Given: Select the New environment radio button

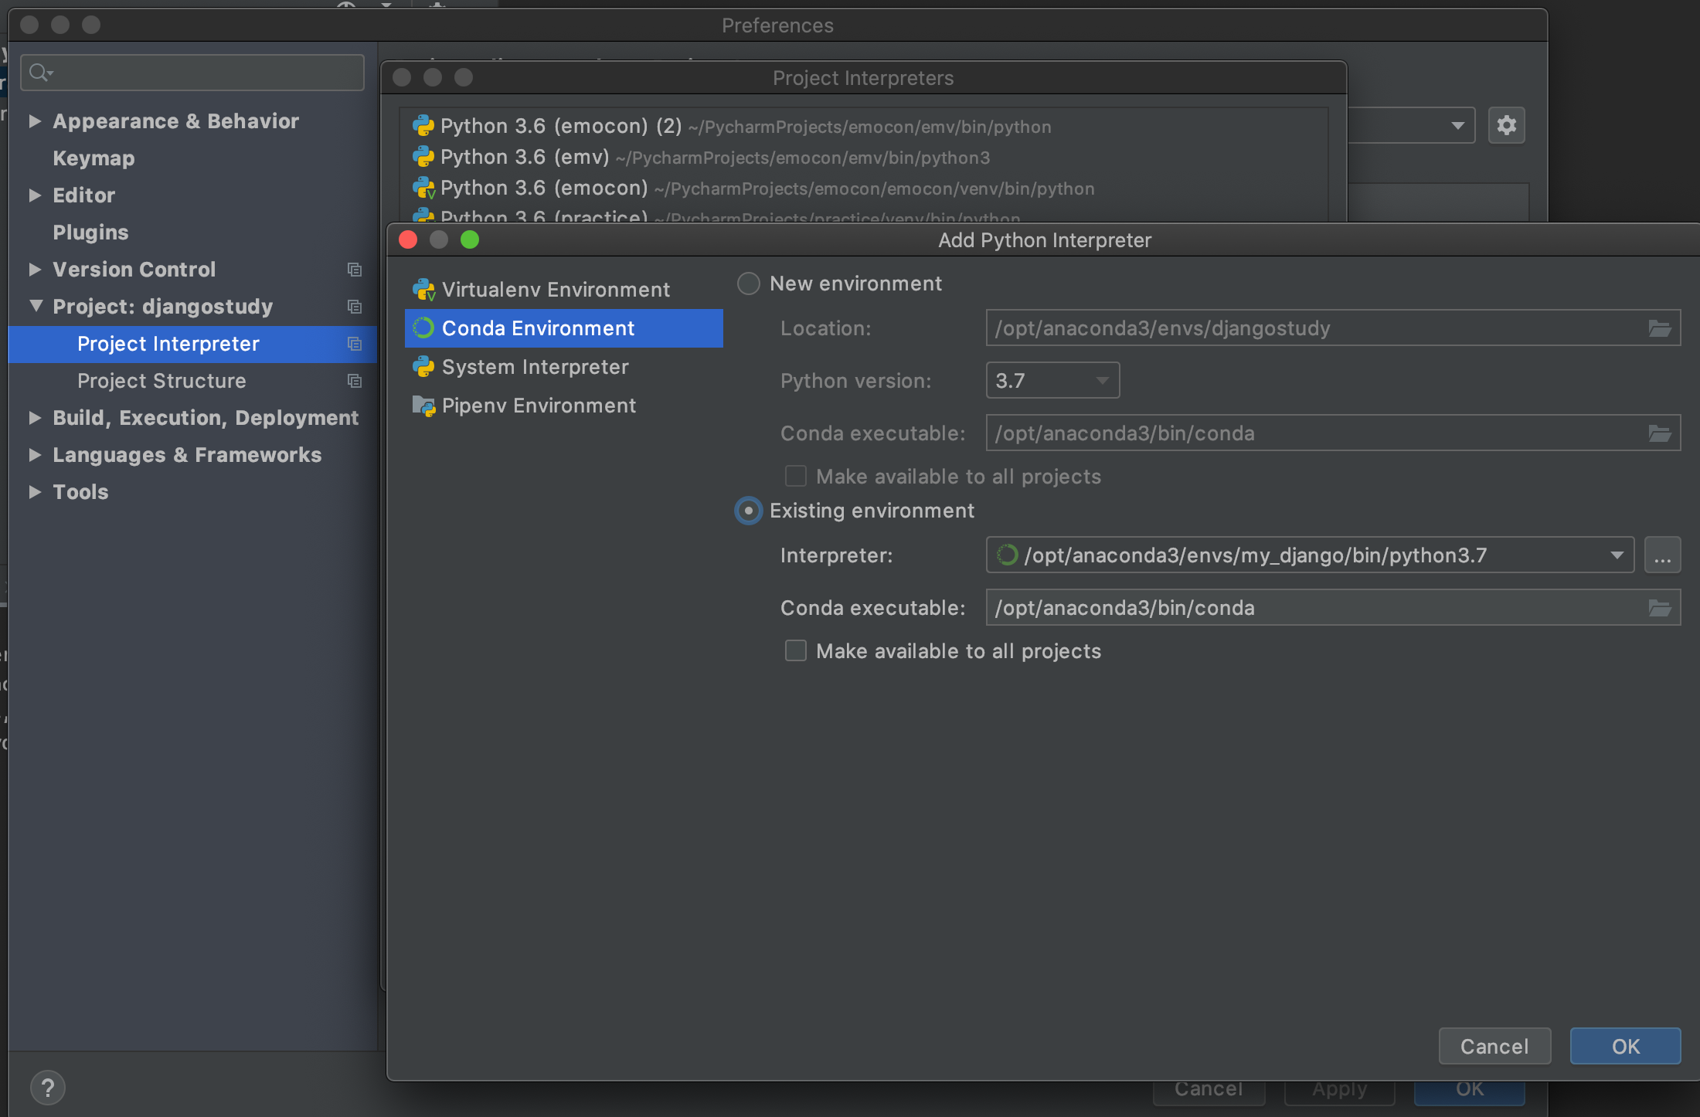Looking at the screenshot, I should pyautogui.click(x=748, y=283).
